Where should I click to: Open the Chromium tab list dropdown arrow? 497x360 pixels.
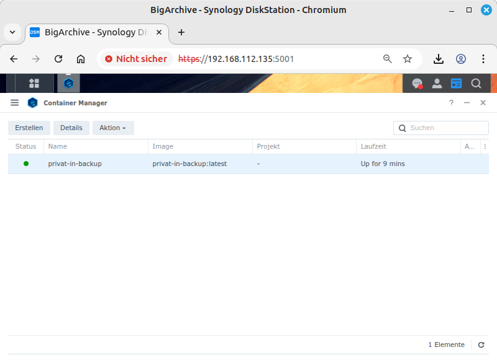click(x=12, y=32)
